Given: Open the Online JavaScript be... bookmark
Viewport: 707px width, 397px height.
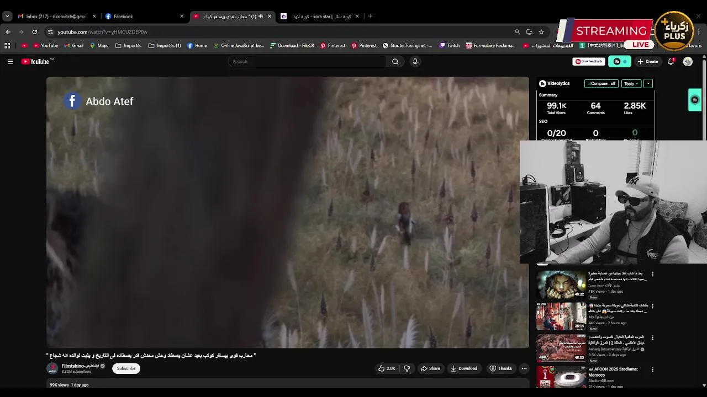Looking at the screenshot, I should click(x=239, y=46).
